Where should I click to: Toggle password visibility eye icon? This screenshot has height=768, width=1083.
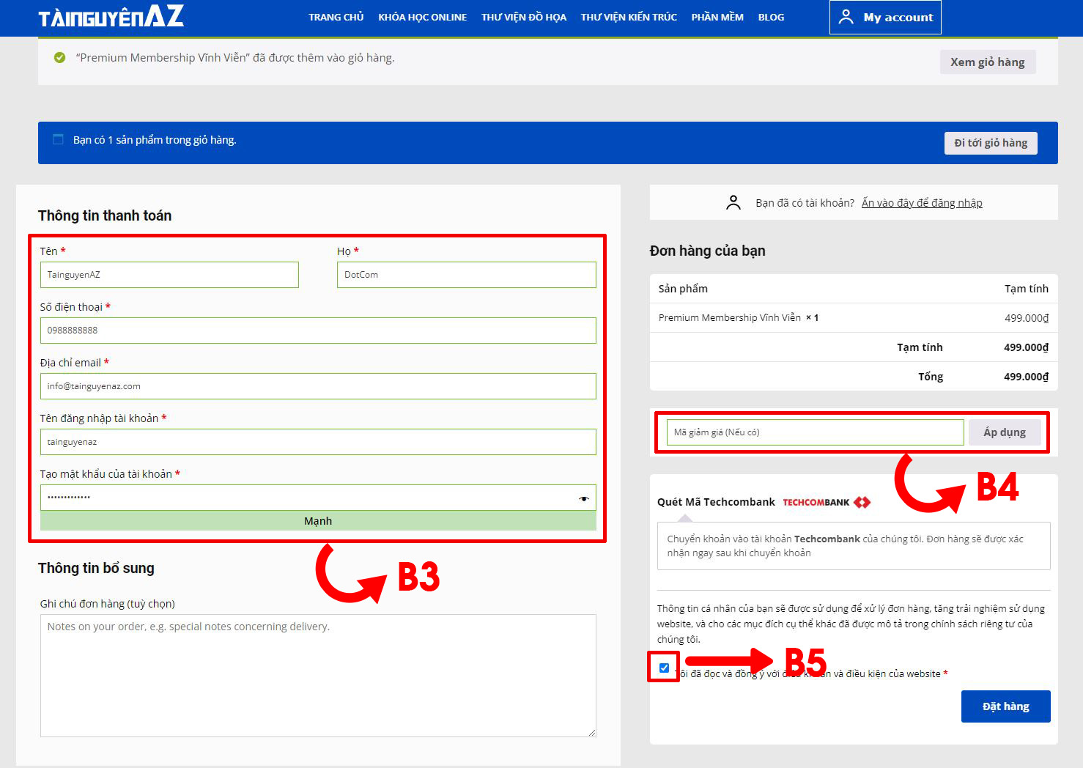pyautogui.click(x=583, y=498)
